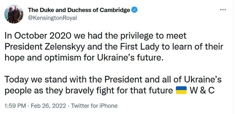Click the "W & C" signature text

202,90
